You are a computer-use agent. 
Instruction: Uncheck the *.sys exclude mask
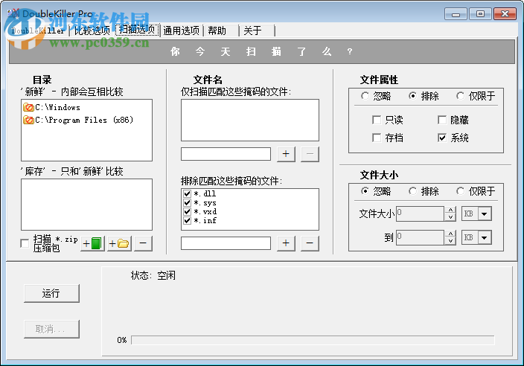(x=187, y=202)
